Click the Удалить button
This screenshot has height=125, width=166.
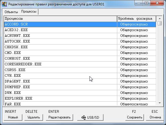point(34,117)
